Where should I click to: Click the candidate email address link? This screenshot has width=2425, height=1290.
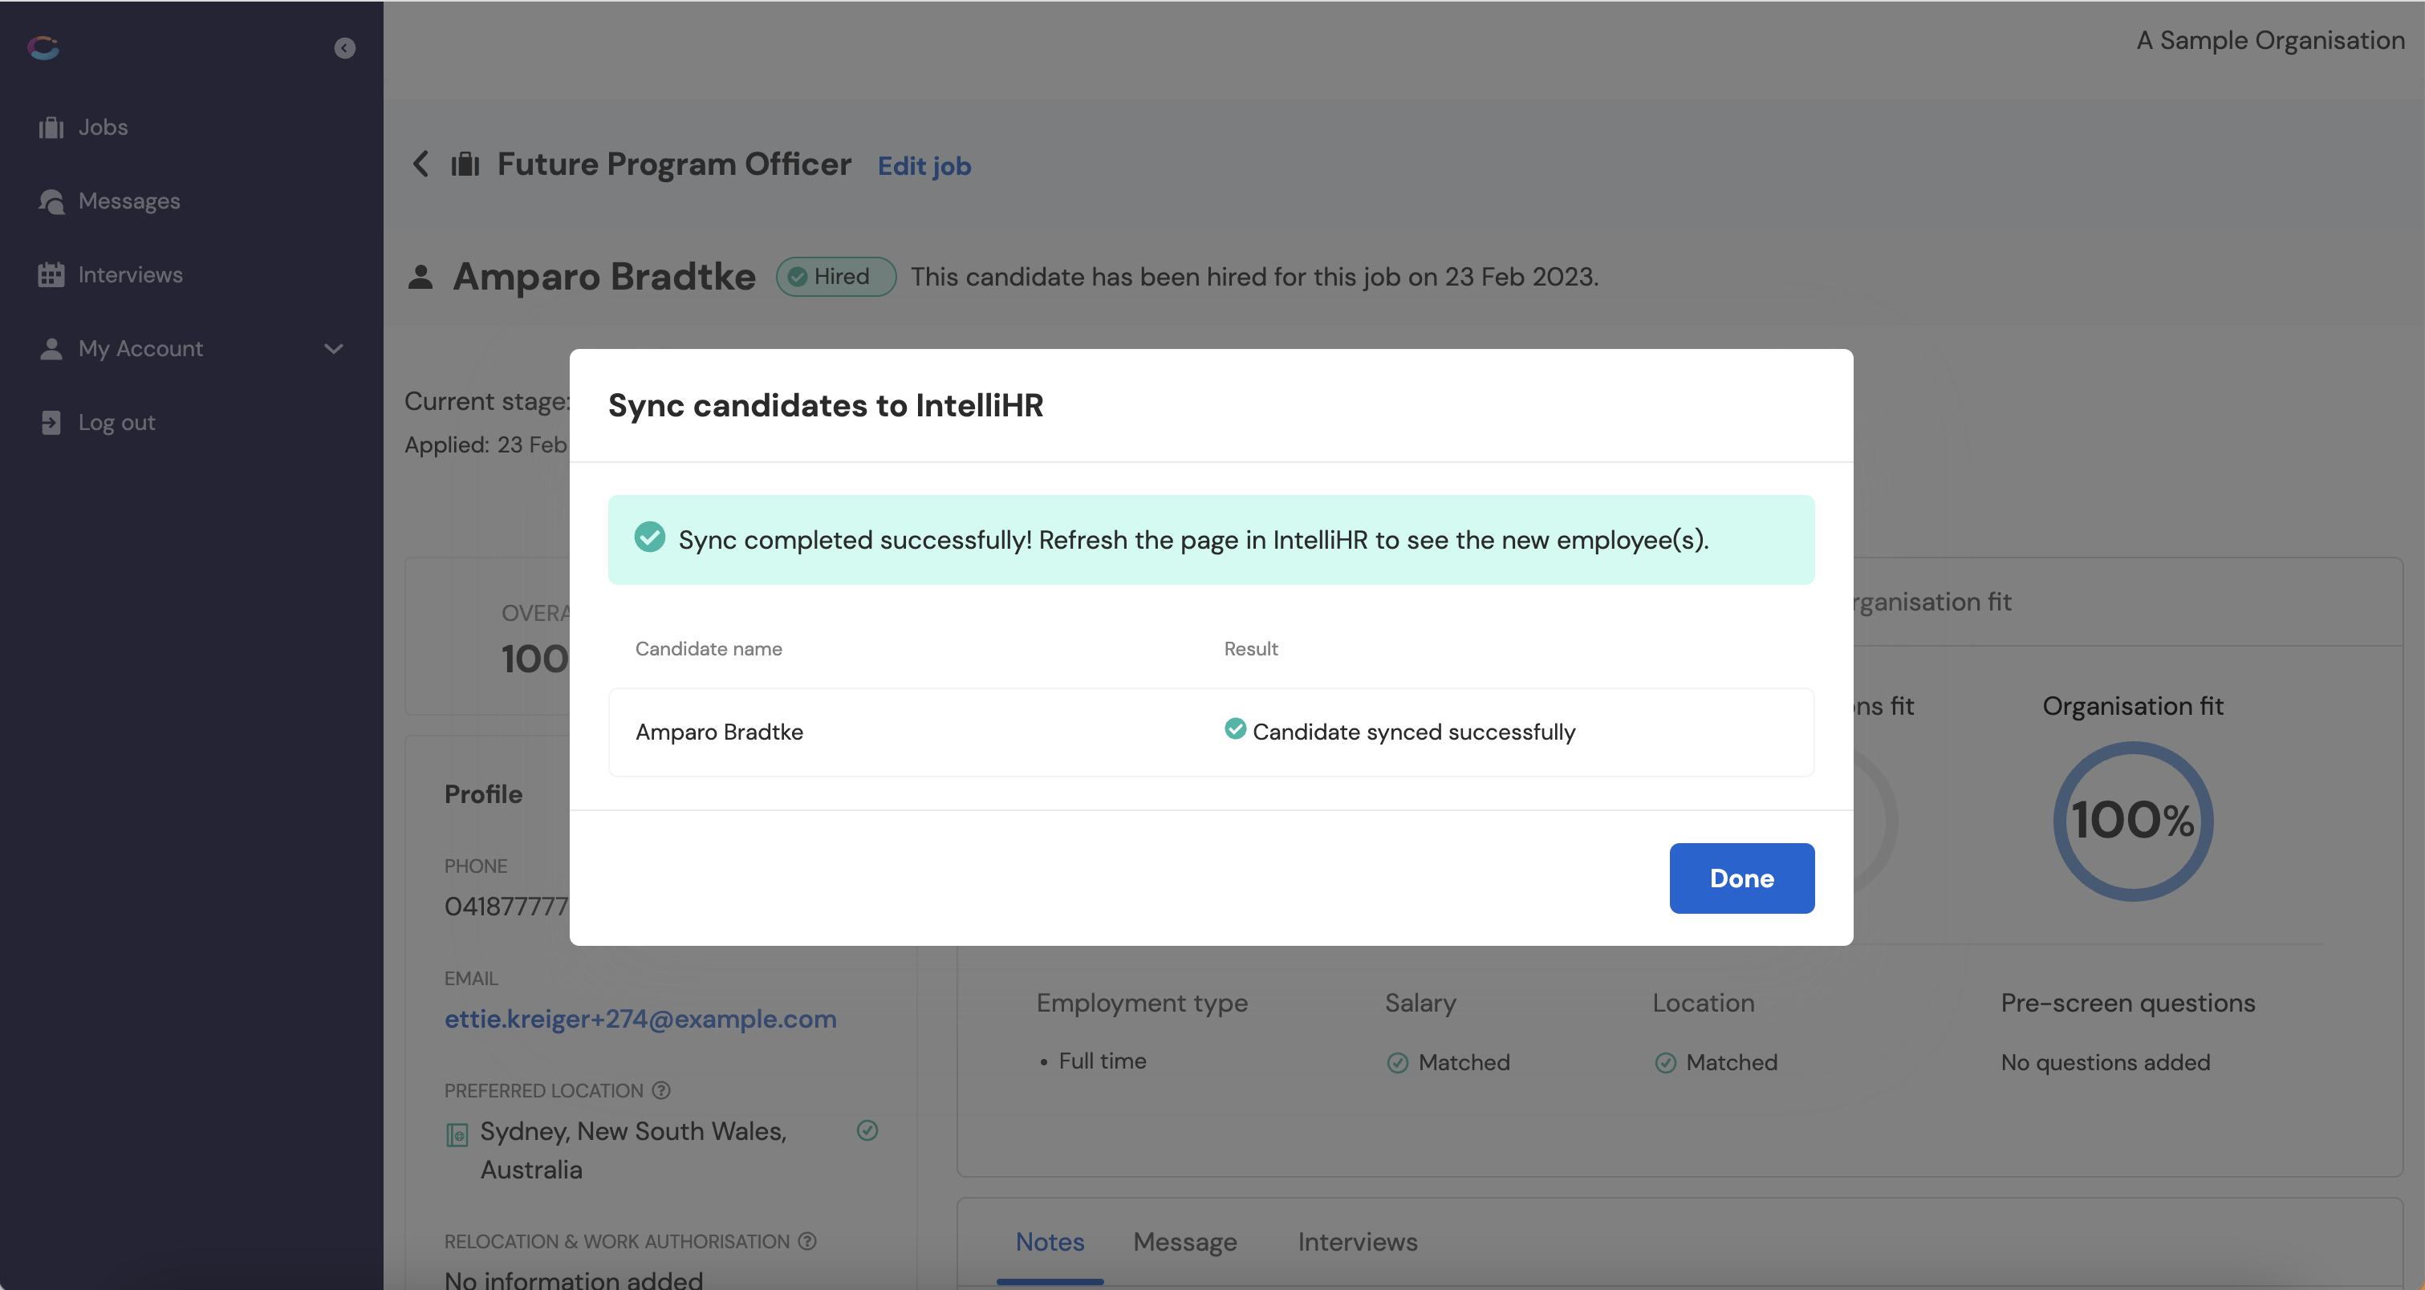click(640, 1019)
